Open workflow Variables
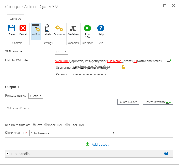This screenshot has height=165, width=179. [73, 30]
